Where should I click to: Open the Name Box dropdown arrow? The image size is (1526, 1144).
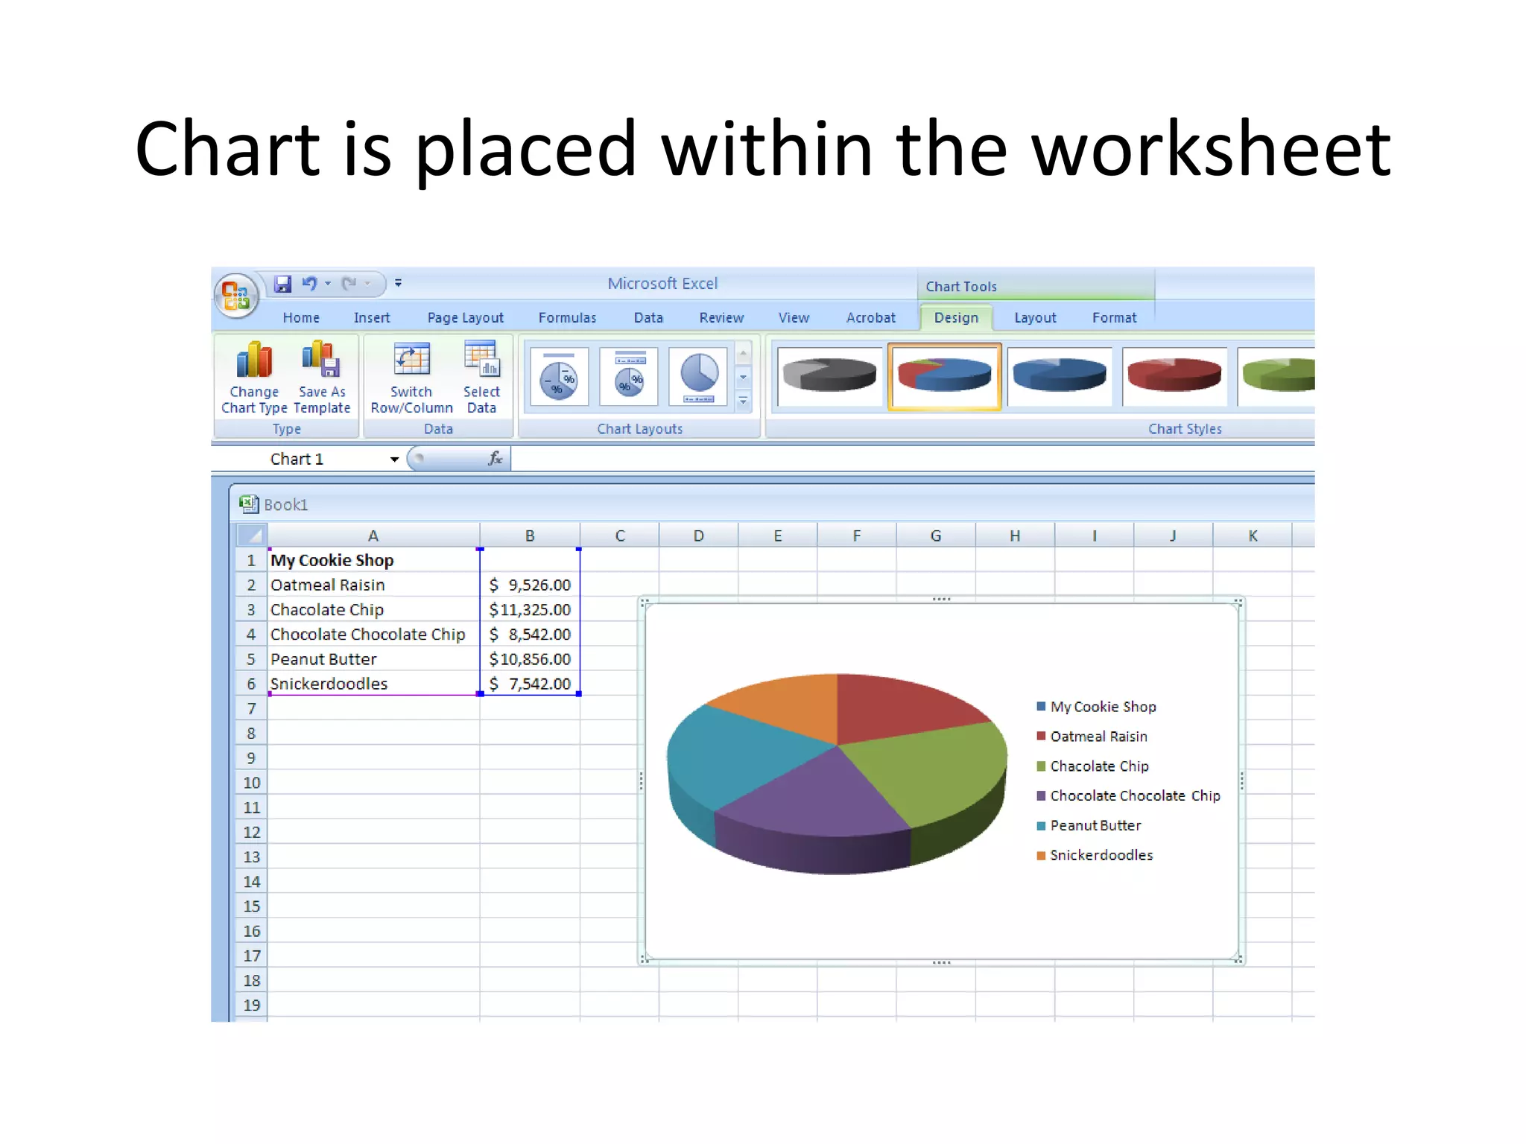pyautogui.click(x=395, y=460)
